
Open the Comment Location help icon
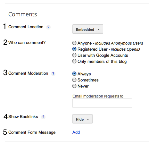(x=48, y=27)
